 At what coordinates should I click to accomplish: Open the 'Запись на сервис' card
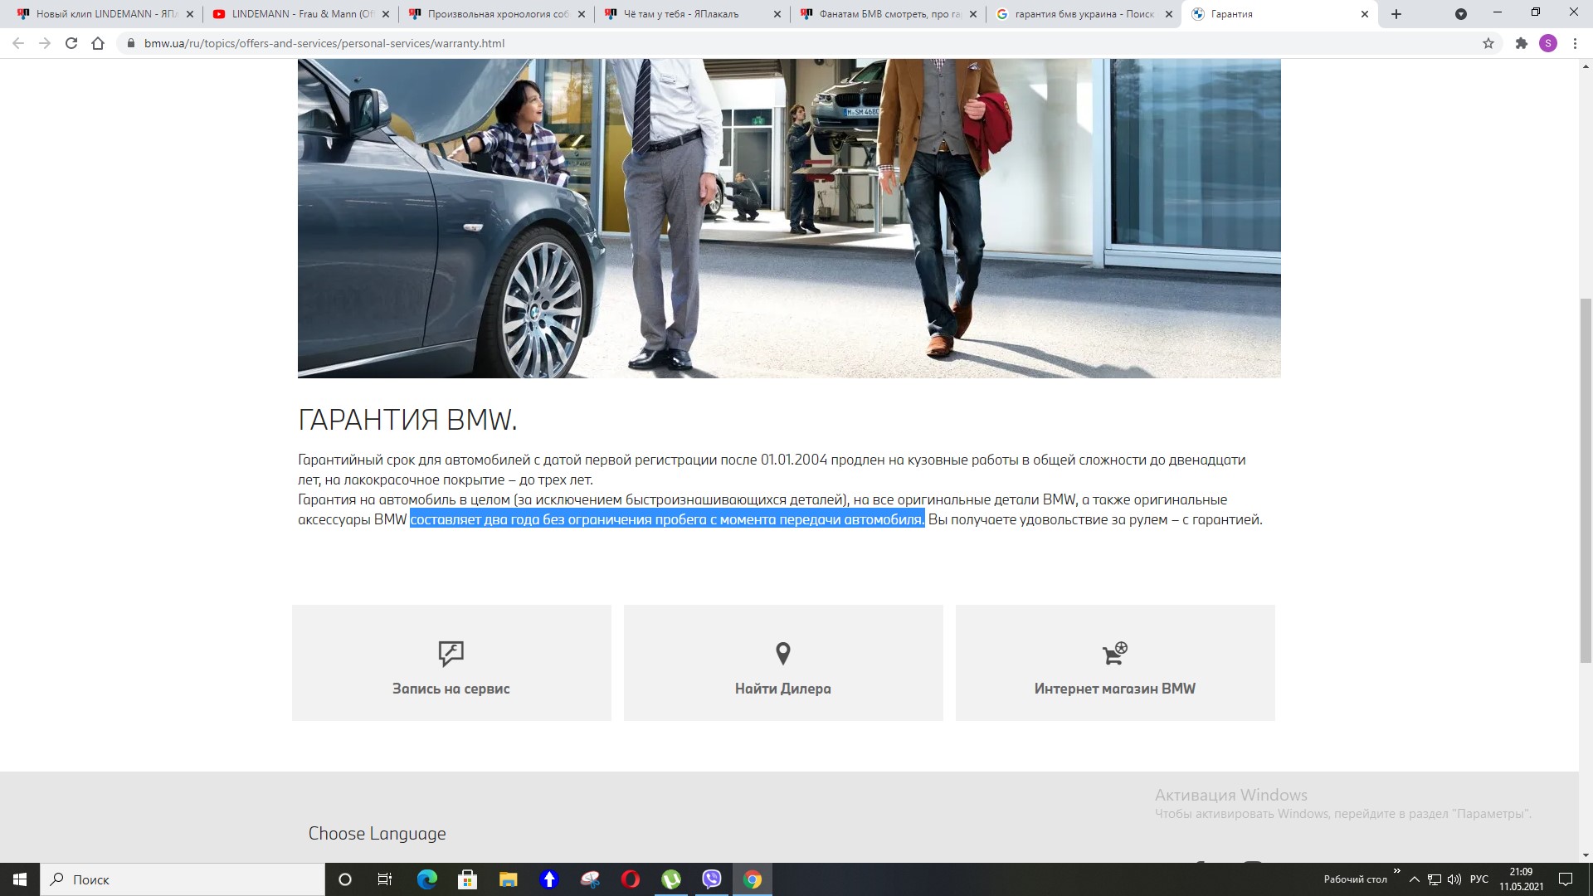(x=451, y=663)
